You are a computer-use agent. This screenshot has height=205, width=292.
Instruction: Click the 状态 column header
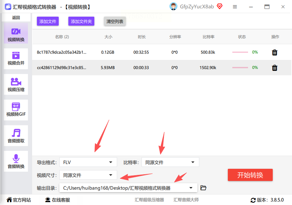[x=242, y=37]
